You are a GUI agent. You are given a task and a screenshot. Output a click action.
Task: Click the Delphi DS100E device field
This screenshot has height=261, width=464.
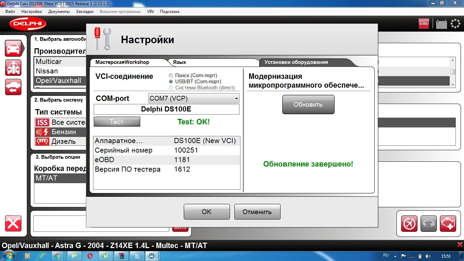pos(166,109)
